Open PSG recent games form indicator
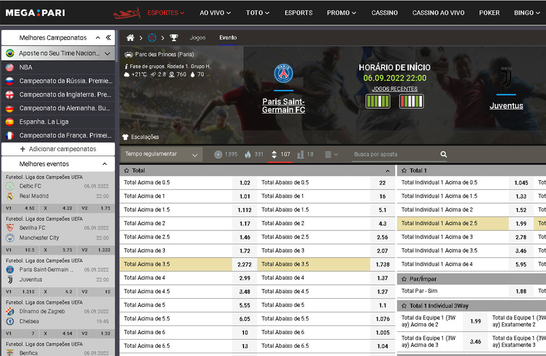 pos(378,102)
